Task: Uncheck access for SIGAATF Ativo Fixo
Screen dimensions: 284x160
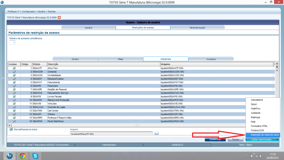Action: (x=14, y=68)
